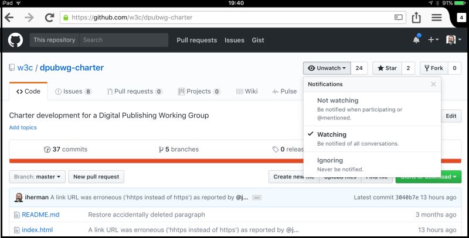Open the index.html file
The width and height of the screenshot is (469, 238).
click(x=37, y=230)
